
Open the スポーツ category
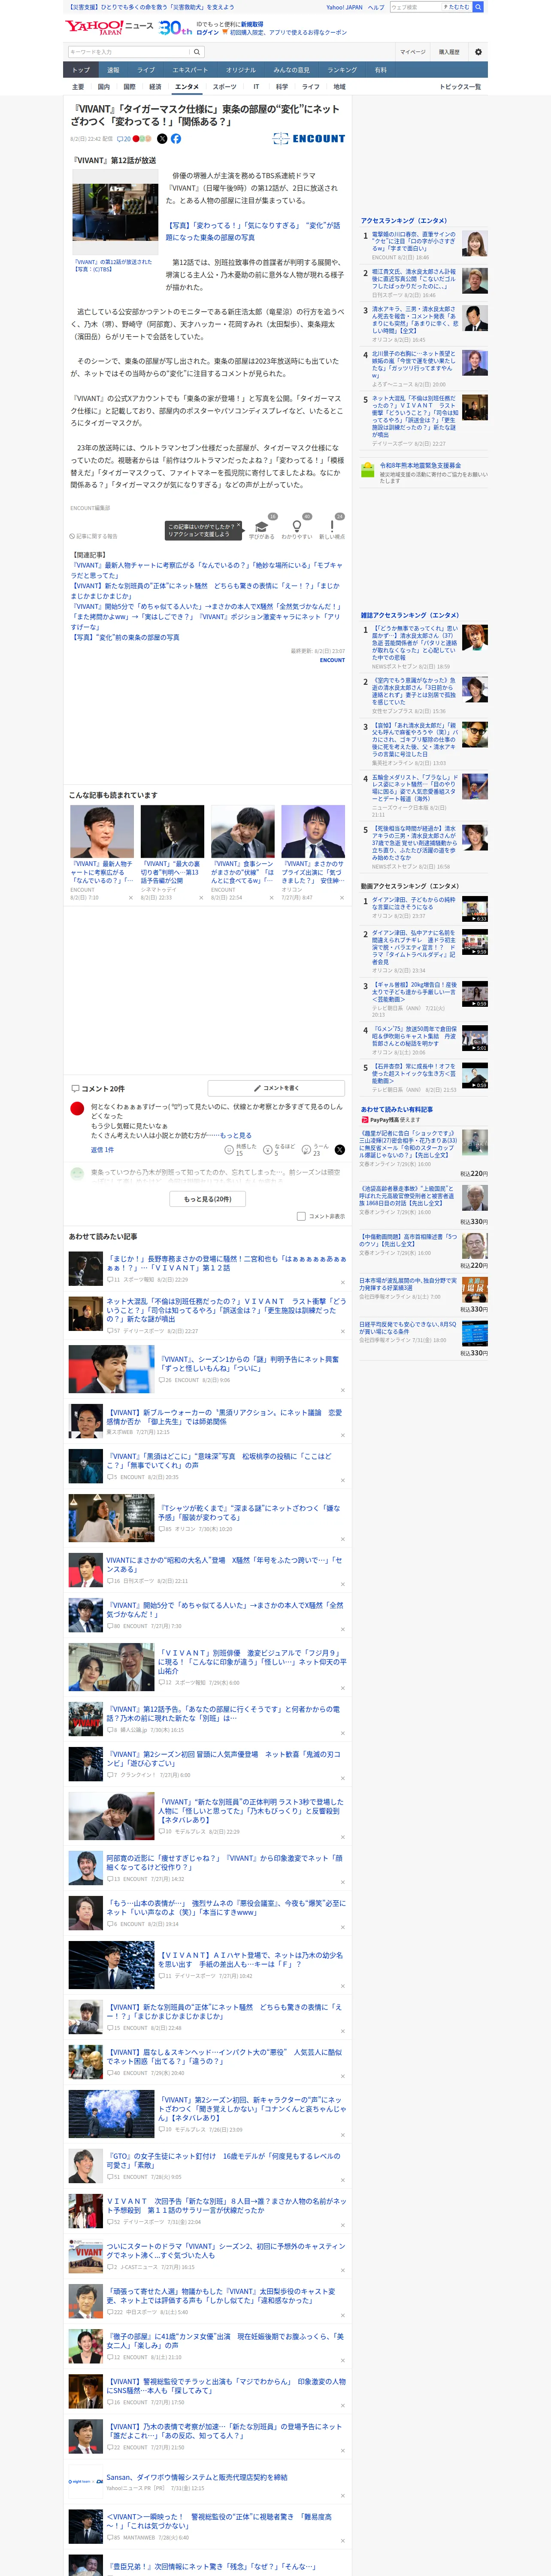coord(225,87)
